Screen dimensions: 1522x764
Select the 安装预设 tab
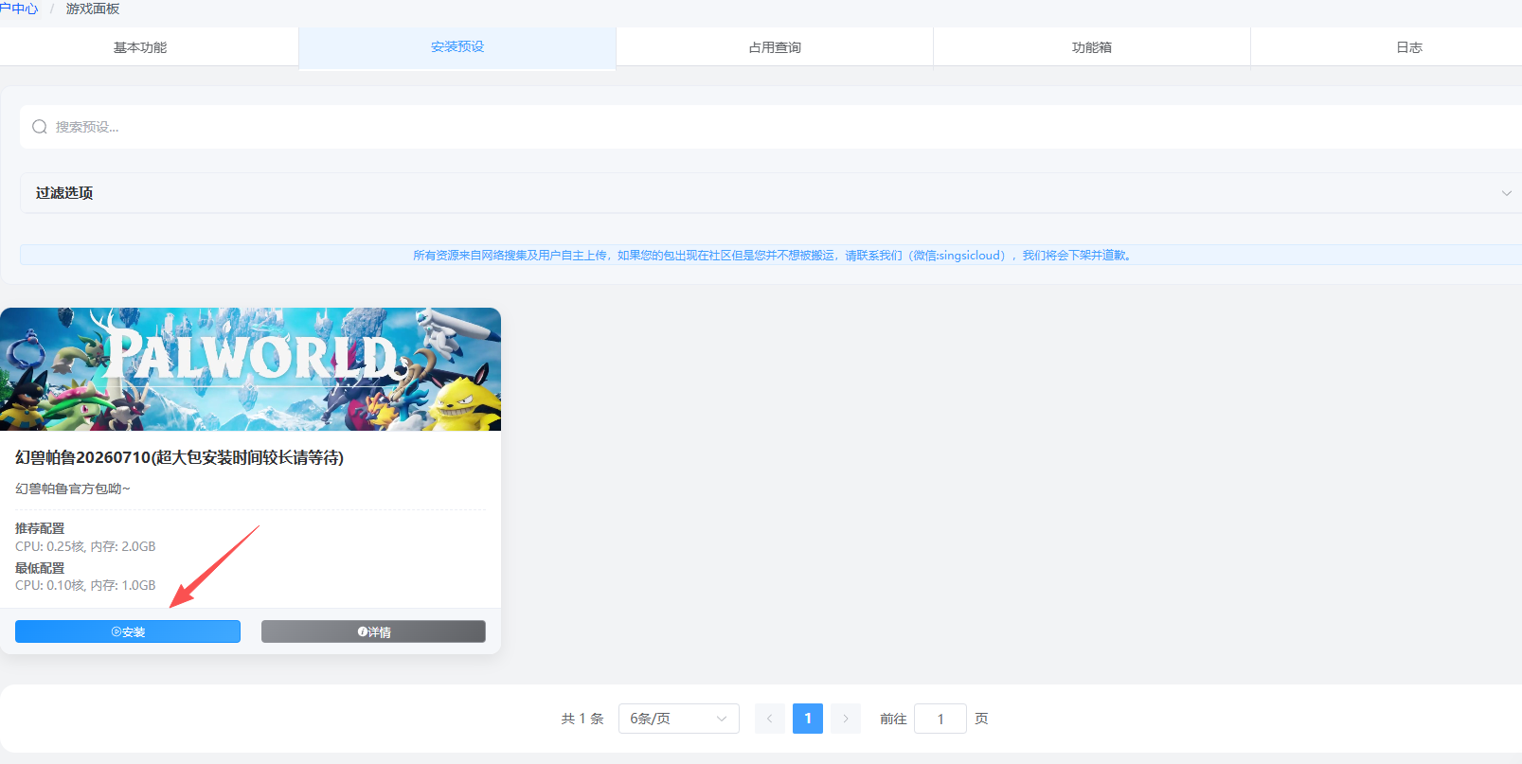pyautogui.click(x=457, y=47)
